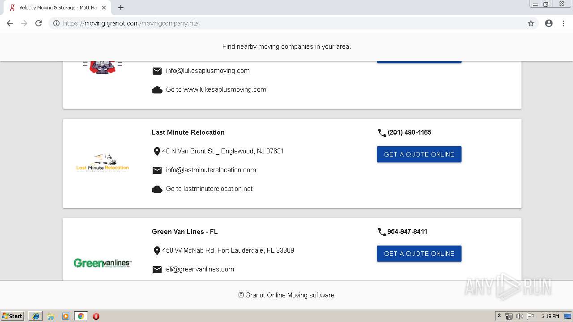
Task: Go to lastminuterelocation.net website
Action: pos(209,189)
